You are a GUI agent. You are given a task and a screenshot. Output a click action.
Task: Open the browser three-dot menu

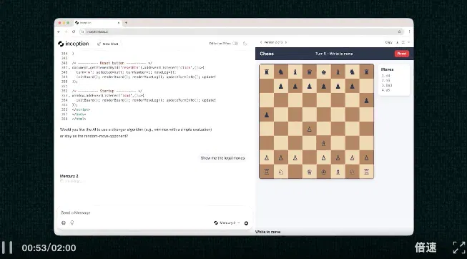(409, 31)
